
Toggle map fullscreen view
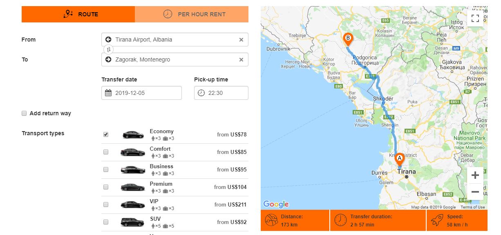pos(475,18)
